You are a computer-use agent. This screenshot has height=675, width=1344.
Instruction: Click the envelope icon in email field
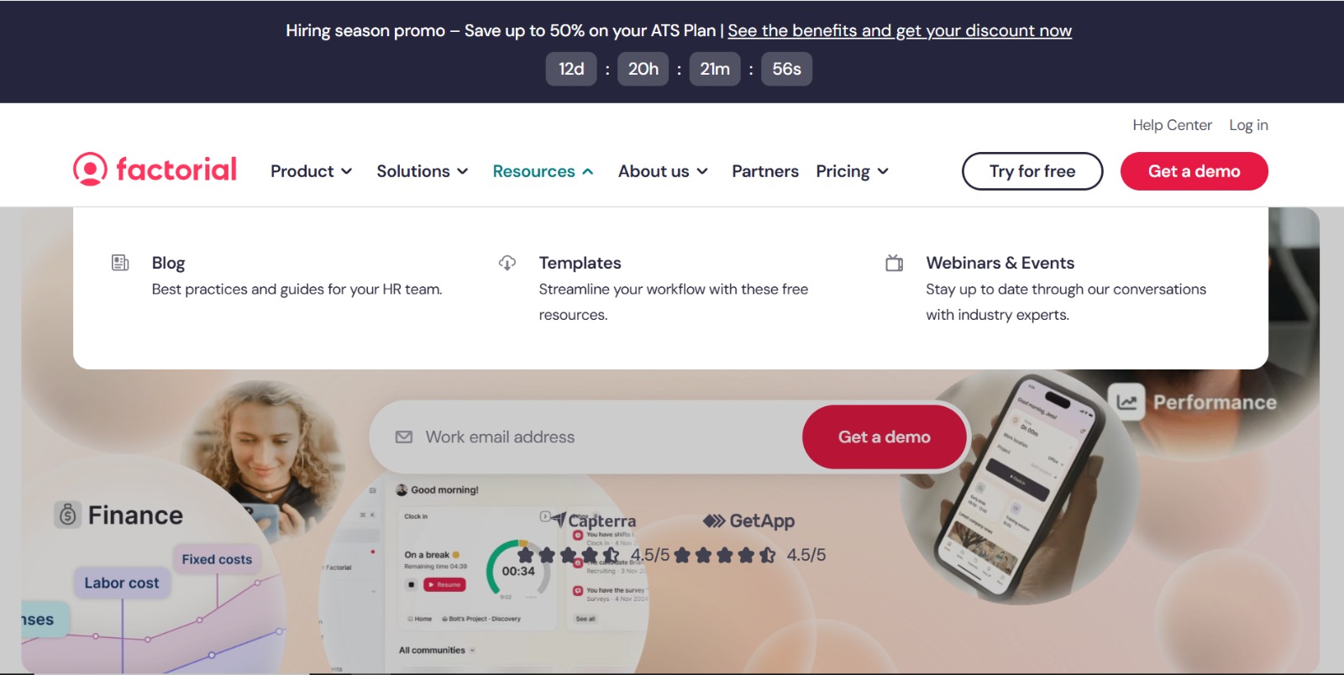pyautogui.click(x=404, y=437)
